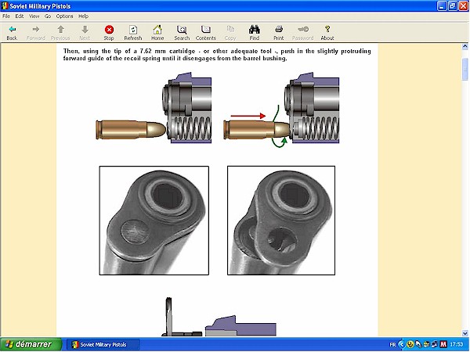Click the cartridge diagram with red arrow
Viewport: 470px width, 352px height.
click(x=281, y=110)
